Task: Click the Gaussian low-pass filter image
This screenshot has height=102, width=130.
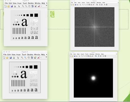Action: pyautogui.click(x=93, y=78)
